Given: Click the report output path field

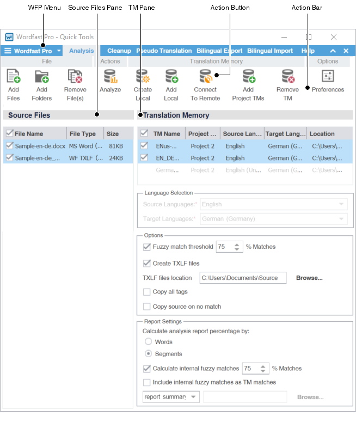Looking at the screenshot, I should coord(245,397).
